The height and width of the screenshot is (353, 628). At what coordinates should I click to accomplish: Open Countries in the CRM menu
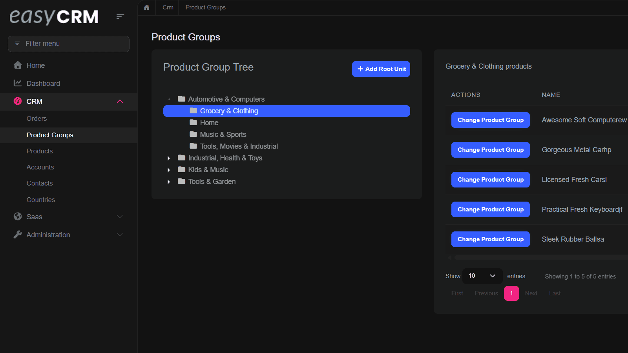click(x=41, y=200)
